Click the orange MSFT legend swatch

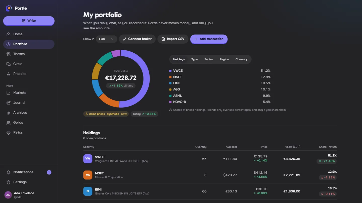point(170,77)
